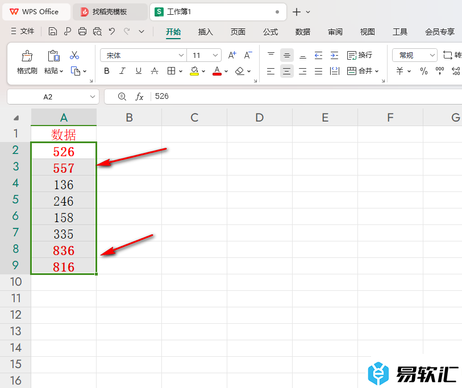Select cell containing 136
The height and width of the screenshot is (388, 462).
tap(64, 184)
